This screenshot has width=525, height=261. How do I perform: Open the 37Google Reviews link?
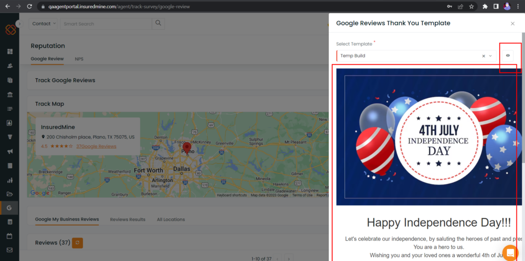click(96, 147)
